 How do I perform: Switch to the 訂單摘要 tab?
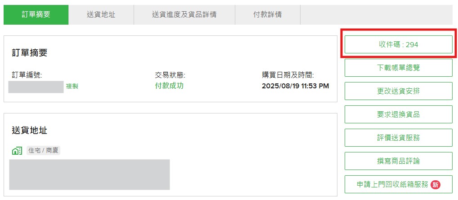click(x=36, y=14)
